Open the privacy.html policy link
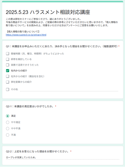This screenshot has width=125, height=167. [x=26, y=35]
